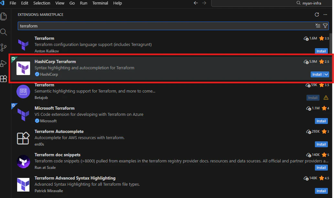
Task: Go forward with the right arrow
Action: [x=204, y=3]
